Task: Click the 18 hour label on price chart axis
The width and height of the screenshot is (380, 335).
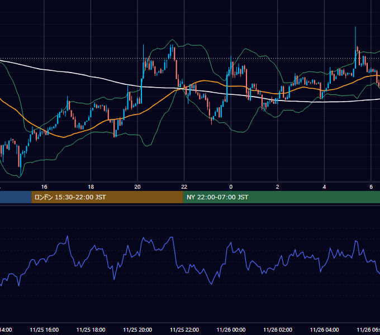Action: [91, 187]
